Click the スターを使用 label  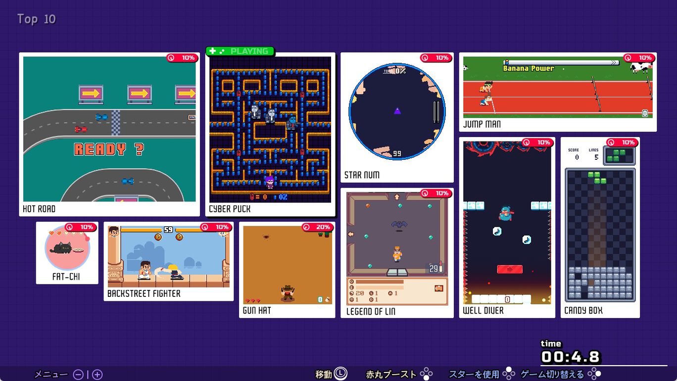pyautogui.click(x=474, y=375)
